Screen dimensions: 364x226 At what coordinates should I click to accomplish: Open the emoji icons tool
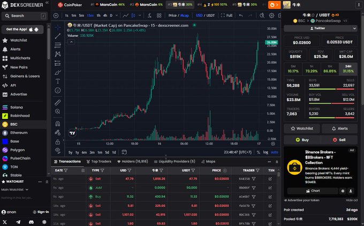tap(58, 91)
